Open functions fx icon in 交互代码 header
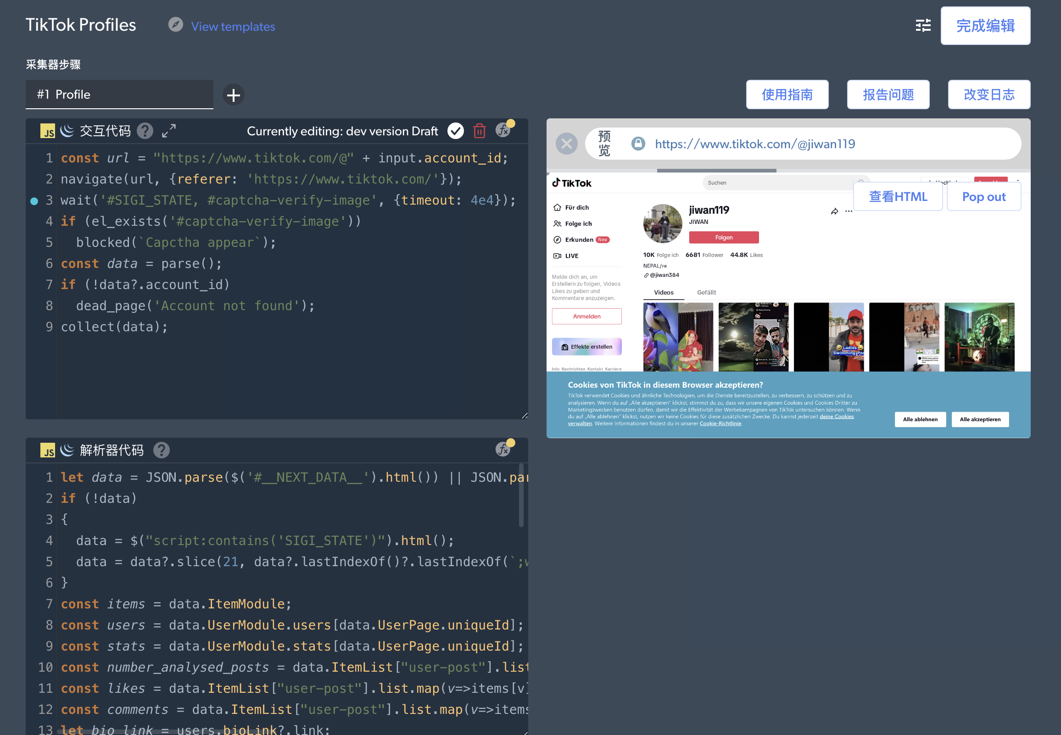Image resolution: width=1061 pixels, height=735 pixels. (503, 130)
